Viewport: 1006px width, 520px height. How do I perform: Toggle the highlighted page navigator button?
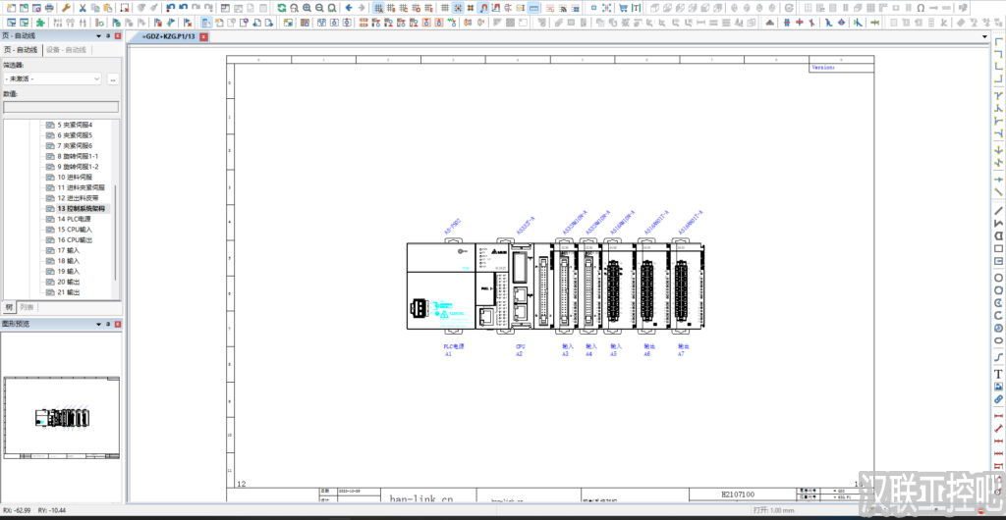206,23
